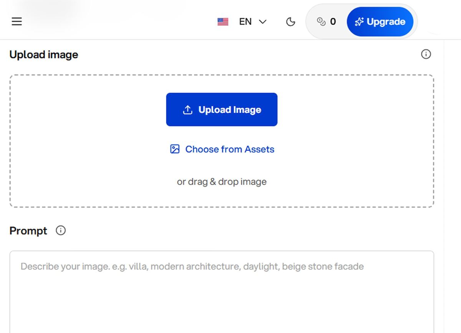This screenshot has height=333, width=461.
Task: Focus the Prompt description text field
Action: click(222, 292)
